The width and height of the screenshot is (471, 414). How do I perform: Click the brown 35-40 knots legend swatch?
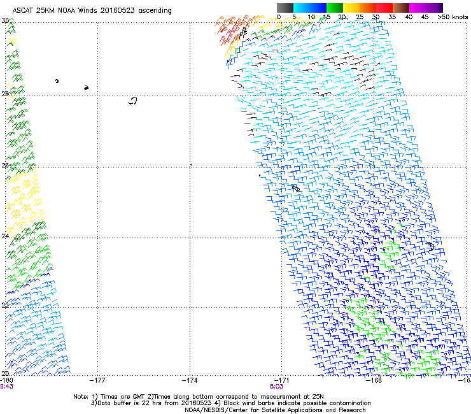(x=401, y=8)
